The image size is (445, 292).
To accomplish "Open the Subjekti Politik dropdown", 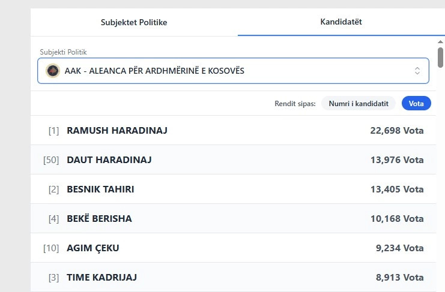I will click(x=233, y=71).
